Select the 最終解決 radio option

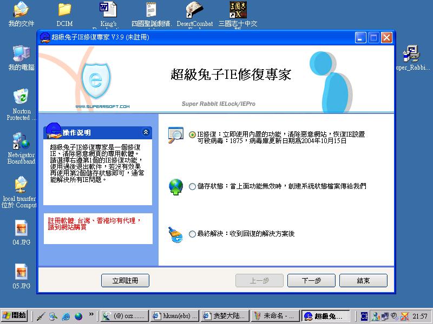coord(192,234)
